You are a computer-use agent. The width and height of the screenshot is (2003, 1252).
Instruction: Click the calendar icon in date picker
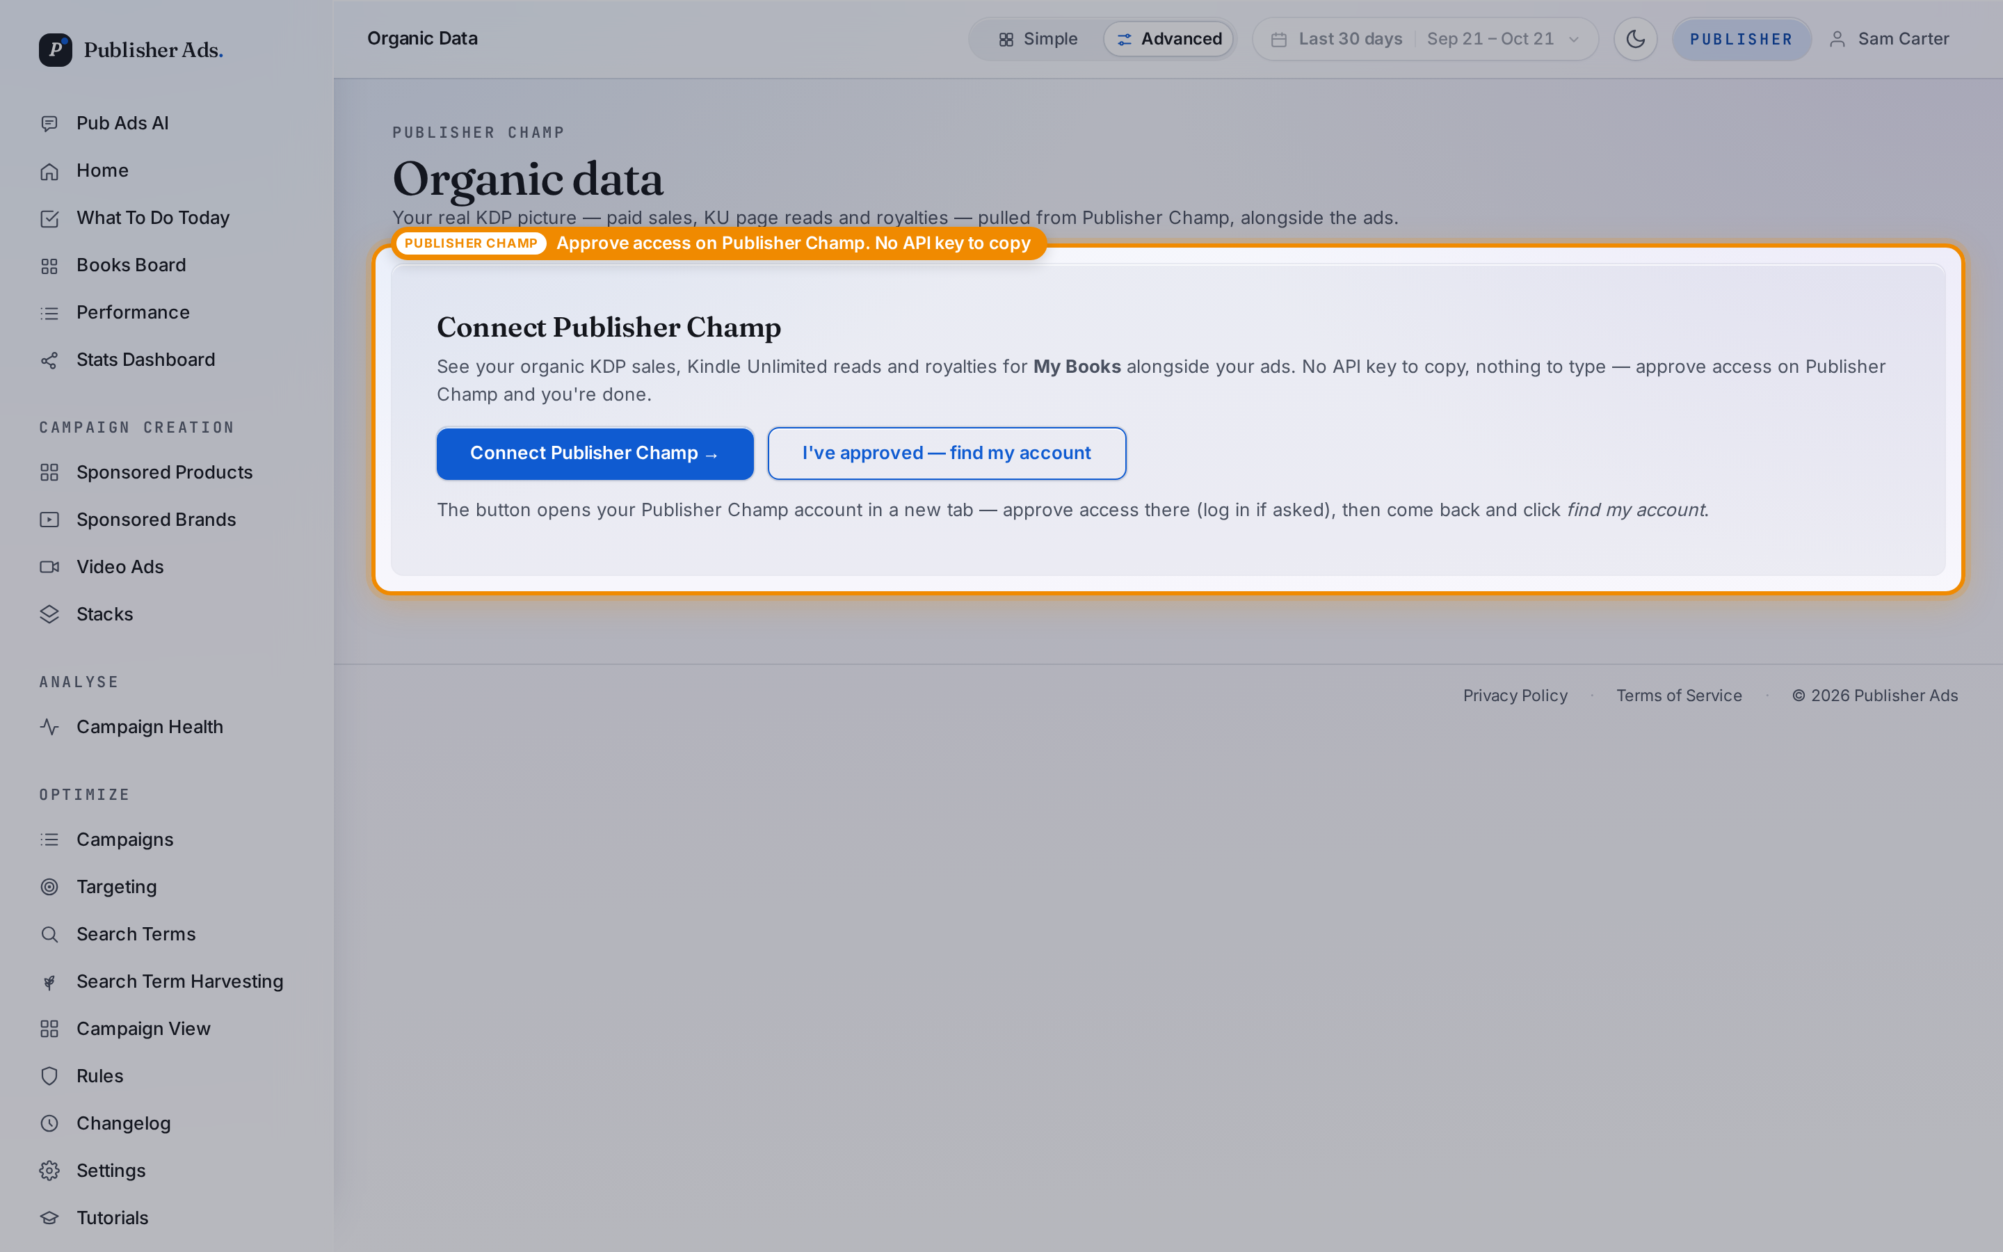[1279, 40]
